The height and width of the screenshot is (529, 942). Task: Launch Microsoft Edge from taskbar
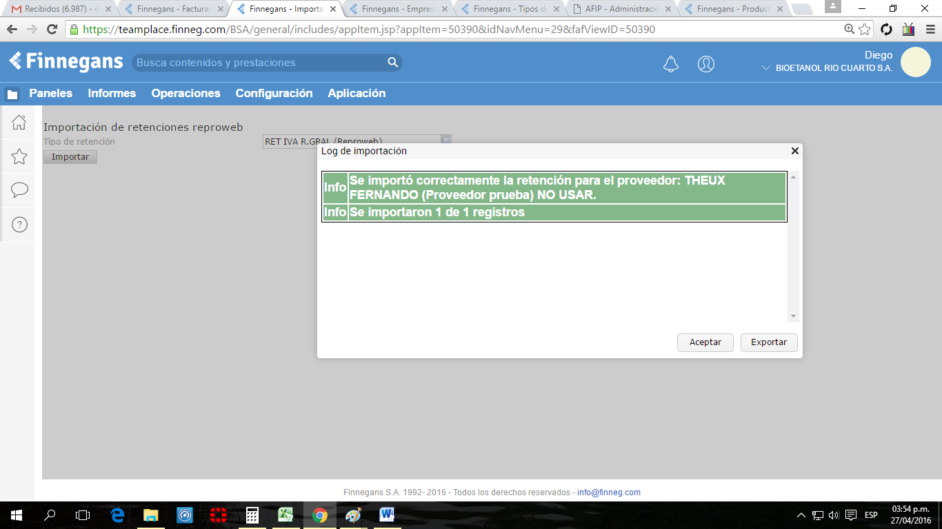(117, 515)
